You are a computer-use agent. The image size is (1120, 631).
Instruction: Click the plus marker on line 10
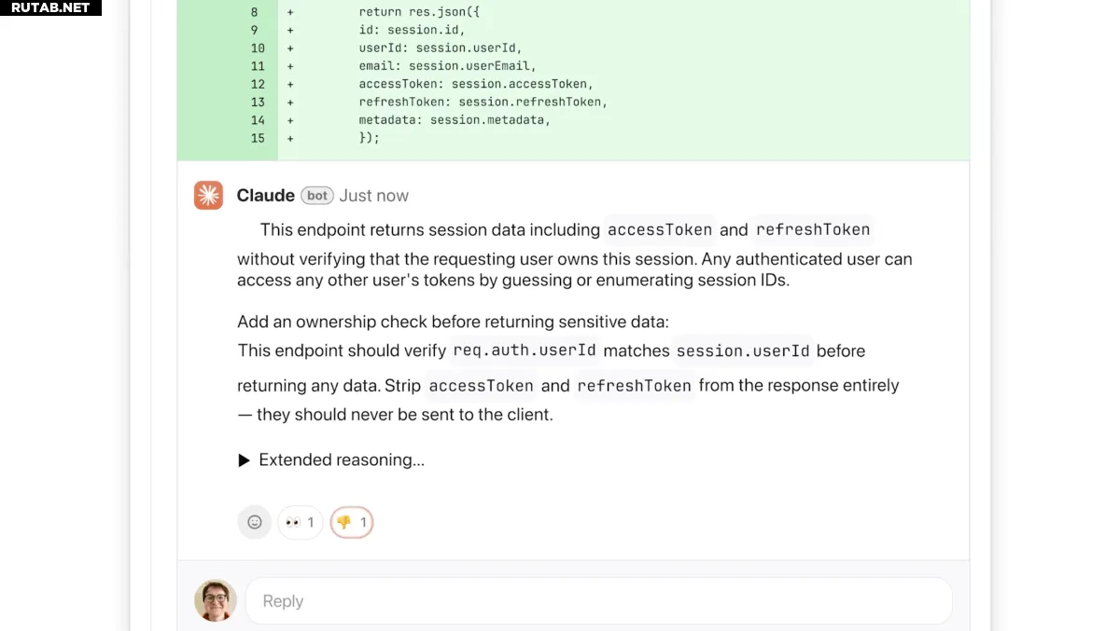coord(290,48)
